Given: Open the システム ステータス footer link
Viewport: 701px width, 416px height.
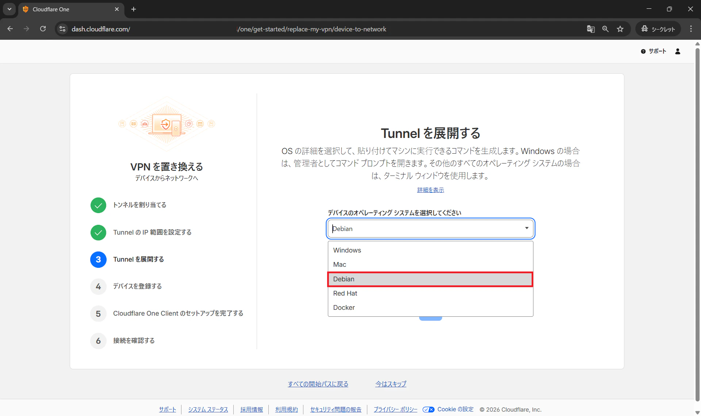Looking at the screenshot, I should (x=208, y=409).
